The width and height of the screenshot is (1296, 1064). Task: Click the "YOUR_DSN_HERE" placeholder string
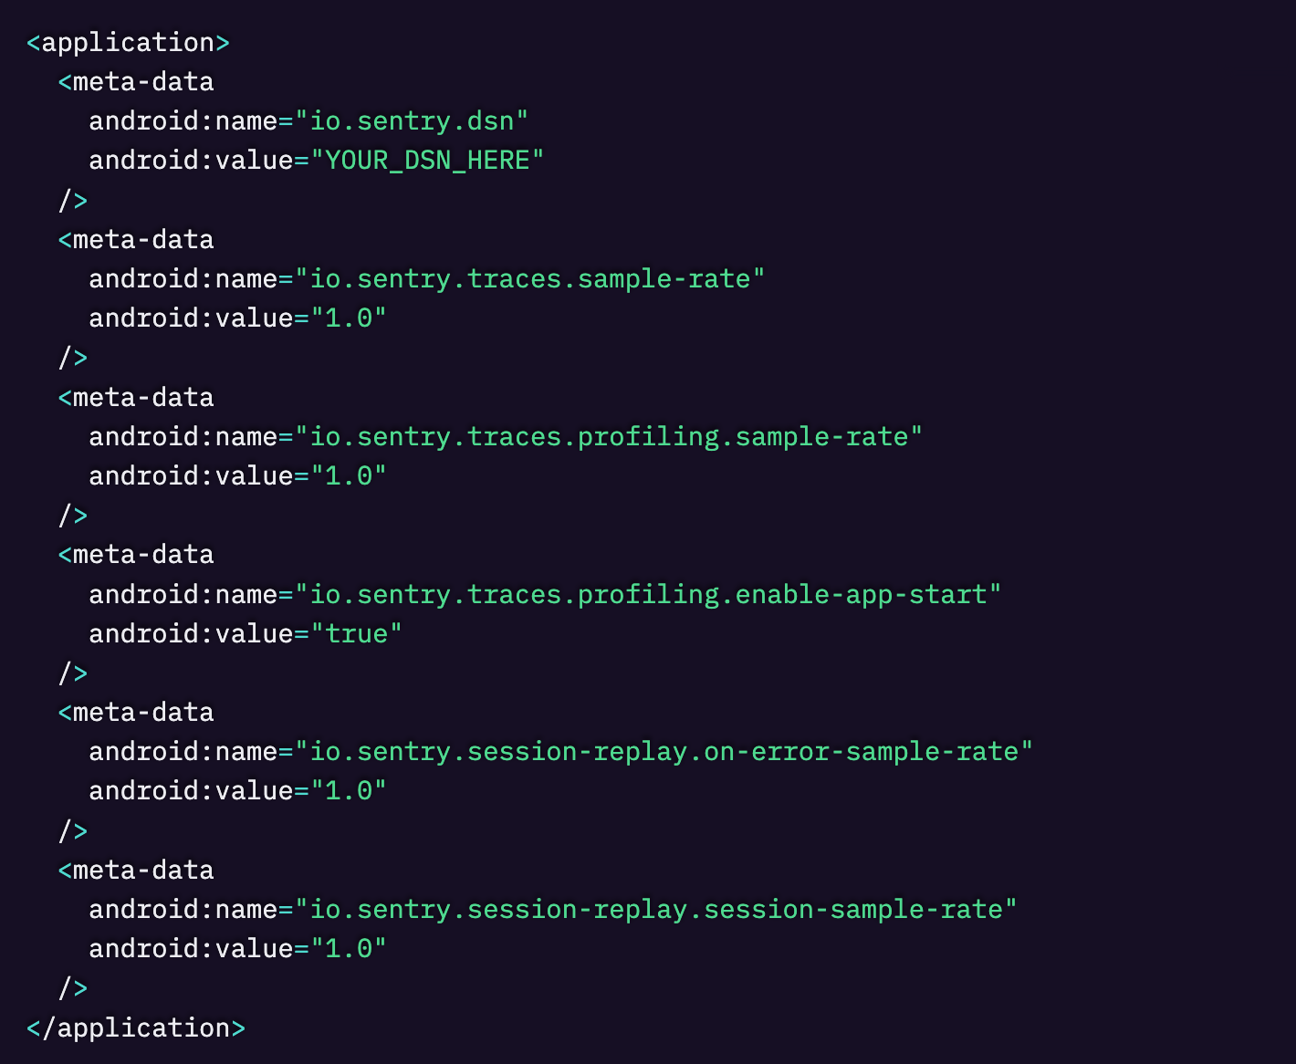pos(427,161)
